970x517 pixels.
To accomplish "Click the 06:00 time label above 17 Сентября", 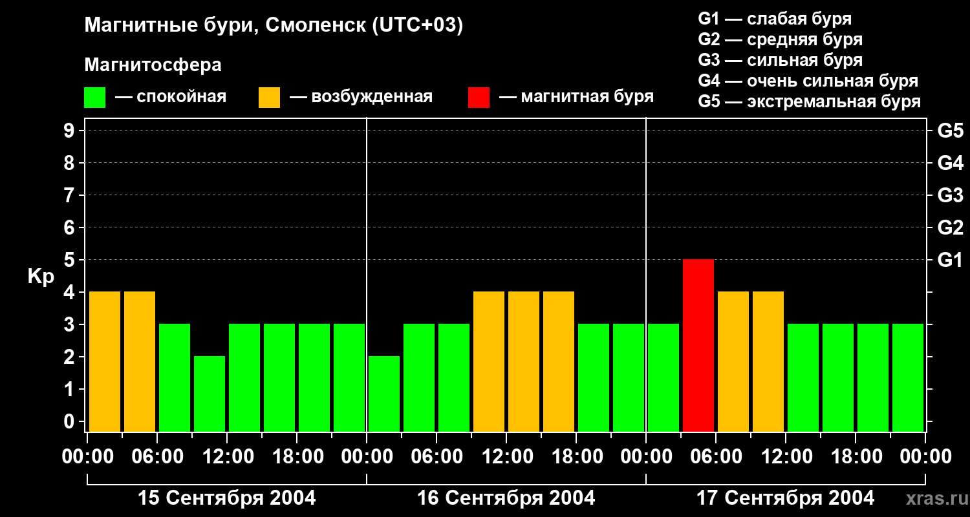I will pyautogui.click(x=716, y=457).
